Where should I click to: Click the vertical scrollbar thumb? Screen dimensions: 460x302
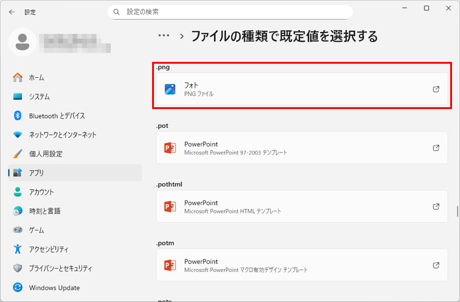457,213
